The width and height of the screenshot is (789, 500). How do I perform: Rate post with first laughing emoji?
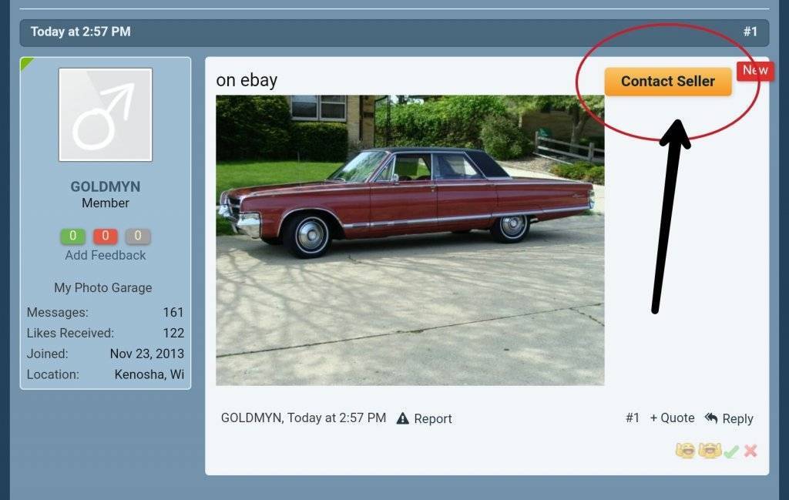click(685, 450)
